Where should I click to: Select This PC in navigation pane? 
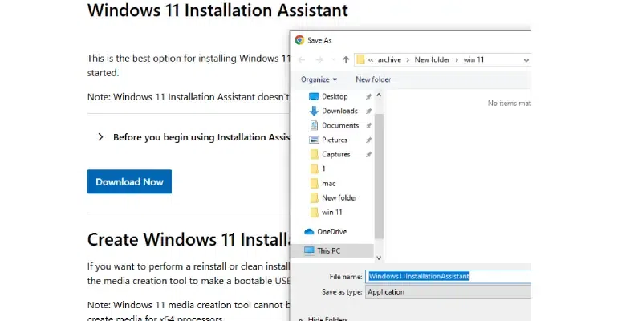328,251
